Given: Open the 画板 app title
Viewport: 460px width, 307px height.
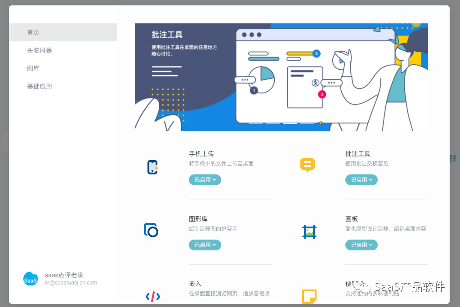Looking at the screenshot, I should click(352, 219).
